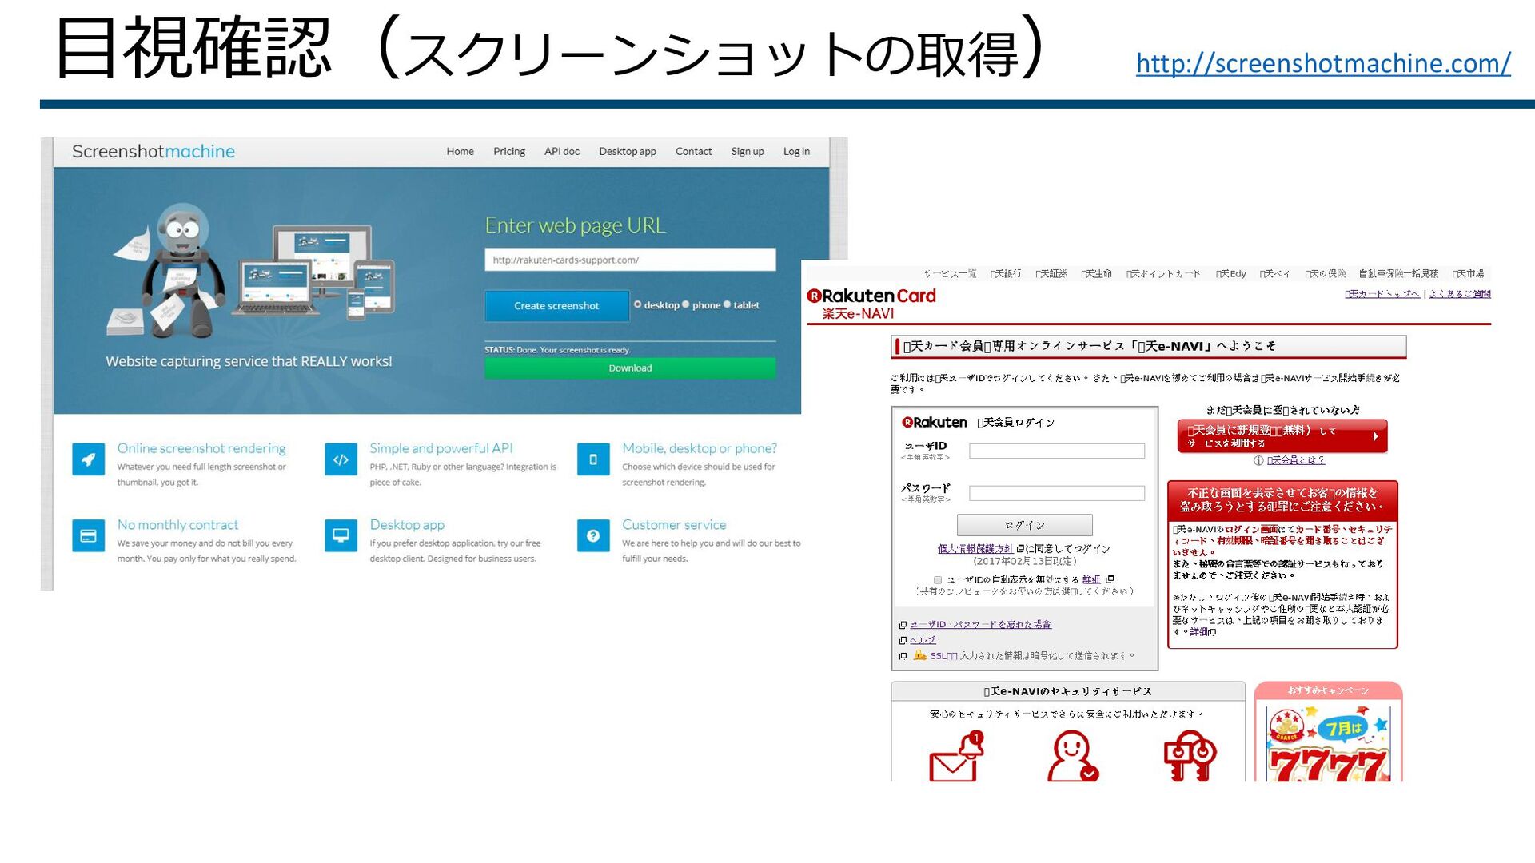1535x863 pixels.
Task: Click the red new member registration arrow button
Action: pos(1282,436)
